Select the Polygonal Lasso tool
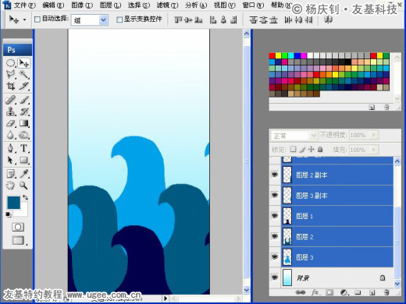Screen dimensions: 406x304 (11, 75)
